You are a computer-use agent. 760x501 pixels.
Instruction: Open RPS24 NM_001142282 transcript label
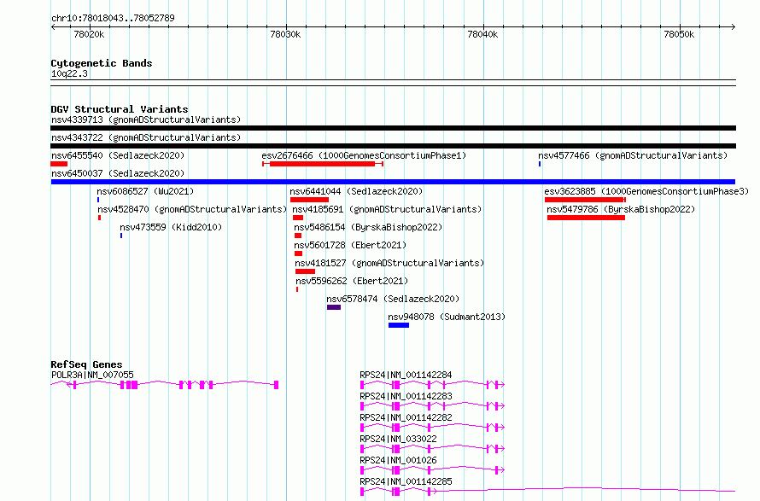coord(406,417)
